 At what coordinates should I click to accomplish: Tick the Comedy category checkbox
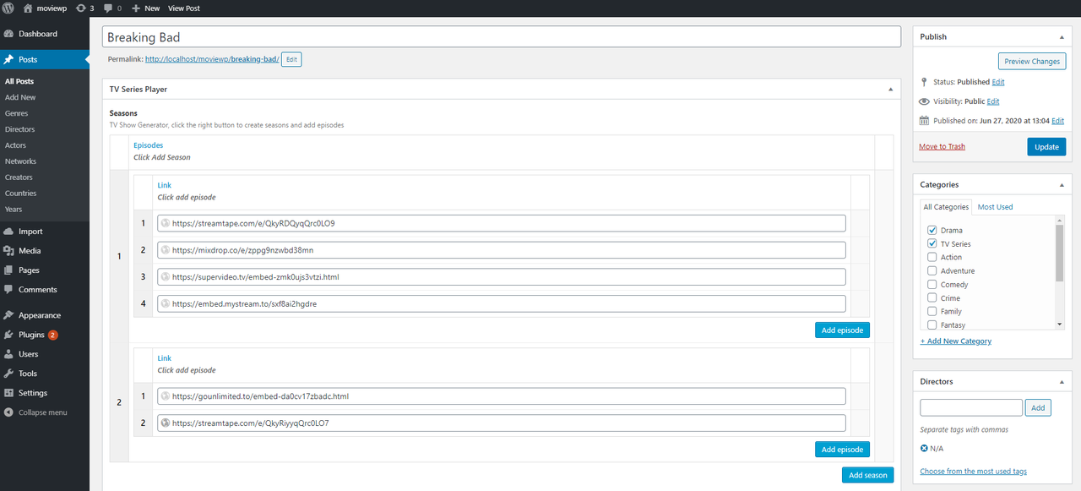pos(932,285)
